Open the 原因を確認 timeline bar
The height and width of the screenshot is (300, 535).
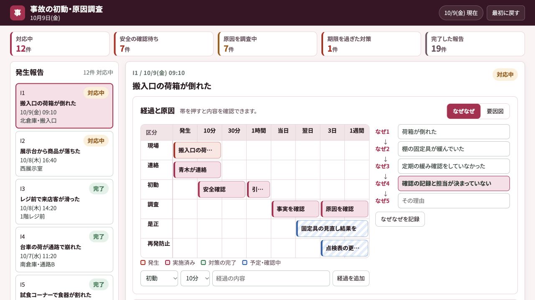pos(344,209)
